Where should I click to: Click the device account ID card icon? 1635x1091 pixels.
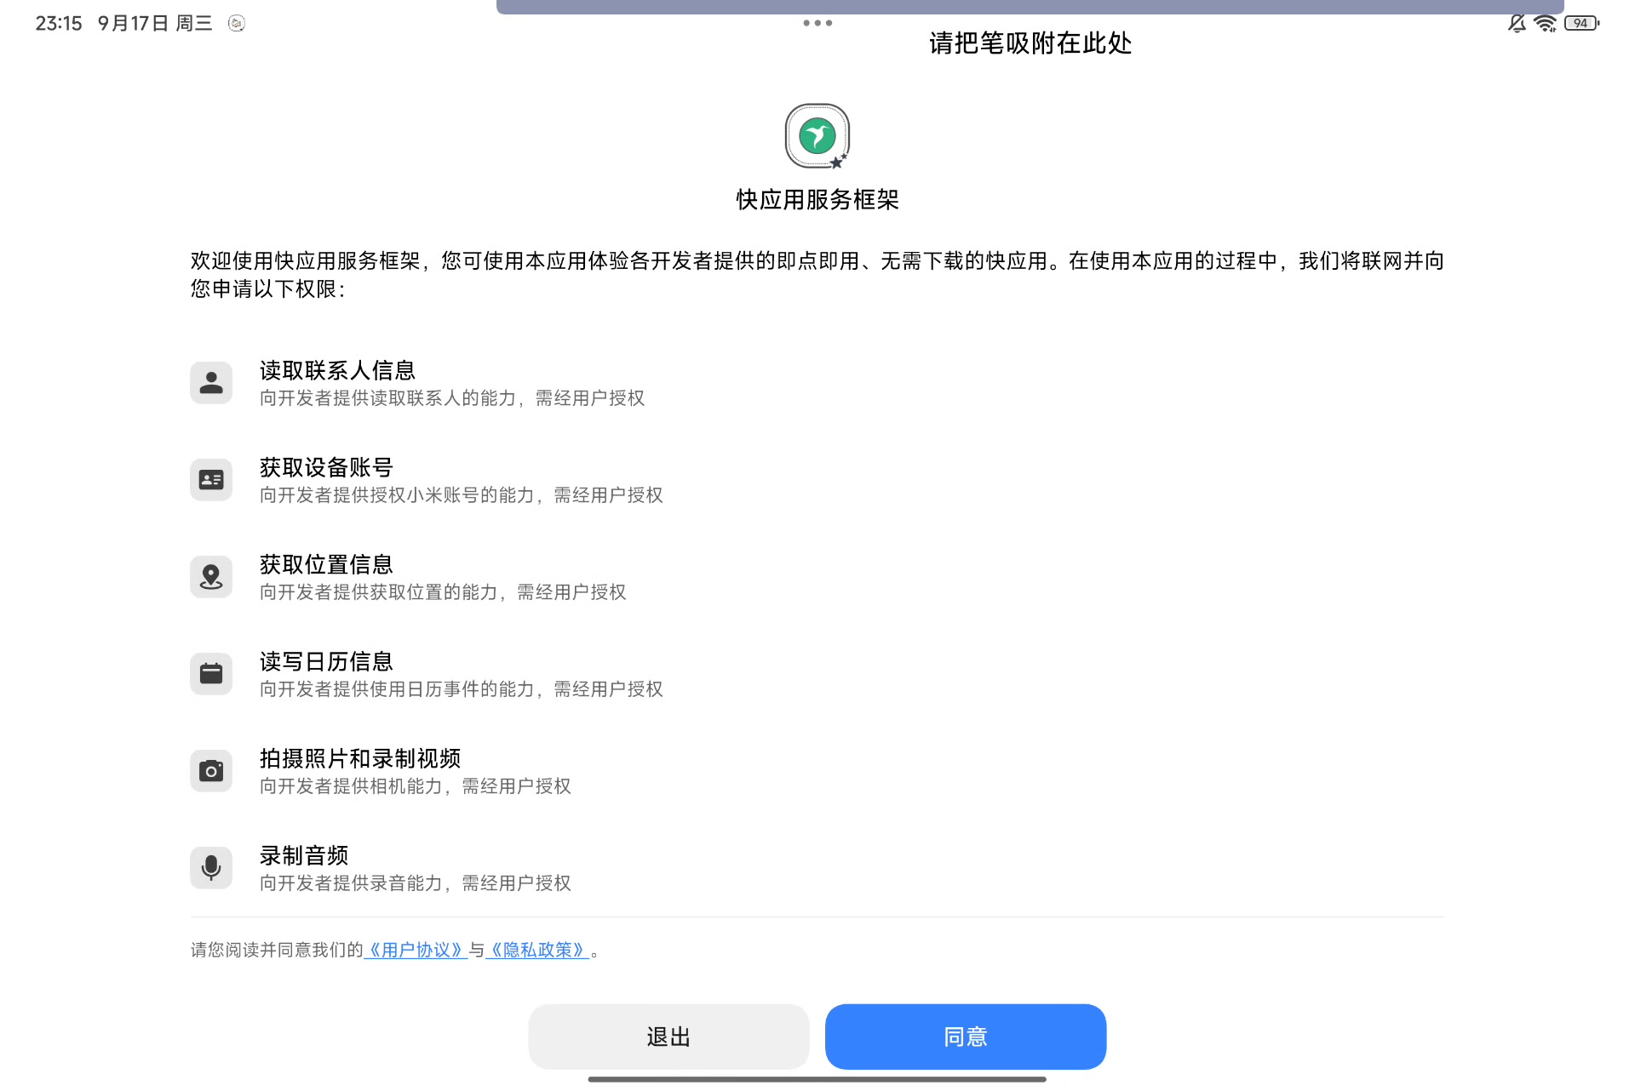(211, 480)
